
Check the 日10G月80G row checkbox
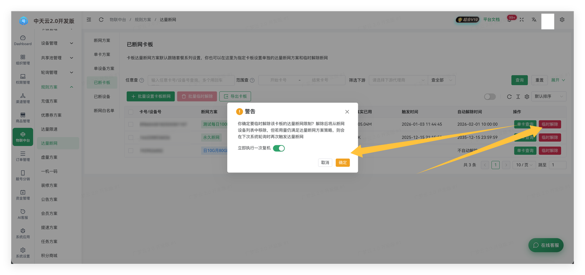(131, 151)
